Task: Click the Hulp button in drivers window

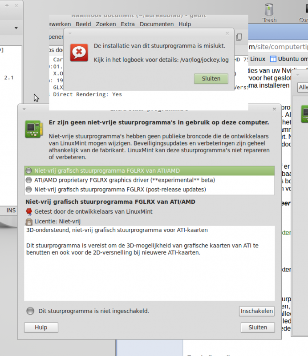Action: pyautogui.click(x=41, y=328)
